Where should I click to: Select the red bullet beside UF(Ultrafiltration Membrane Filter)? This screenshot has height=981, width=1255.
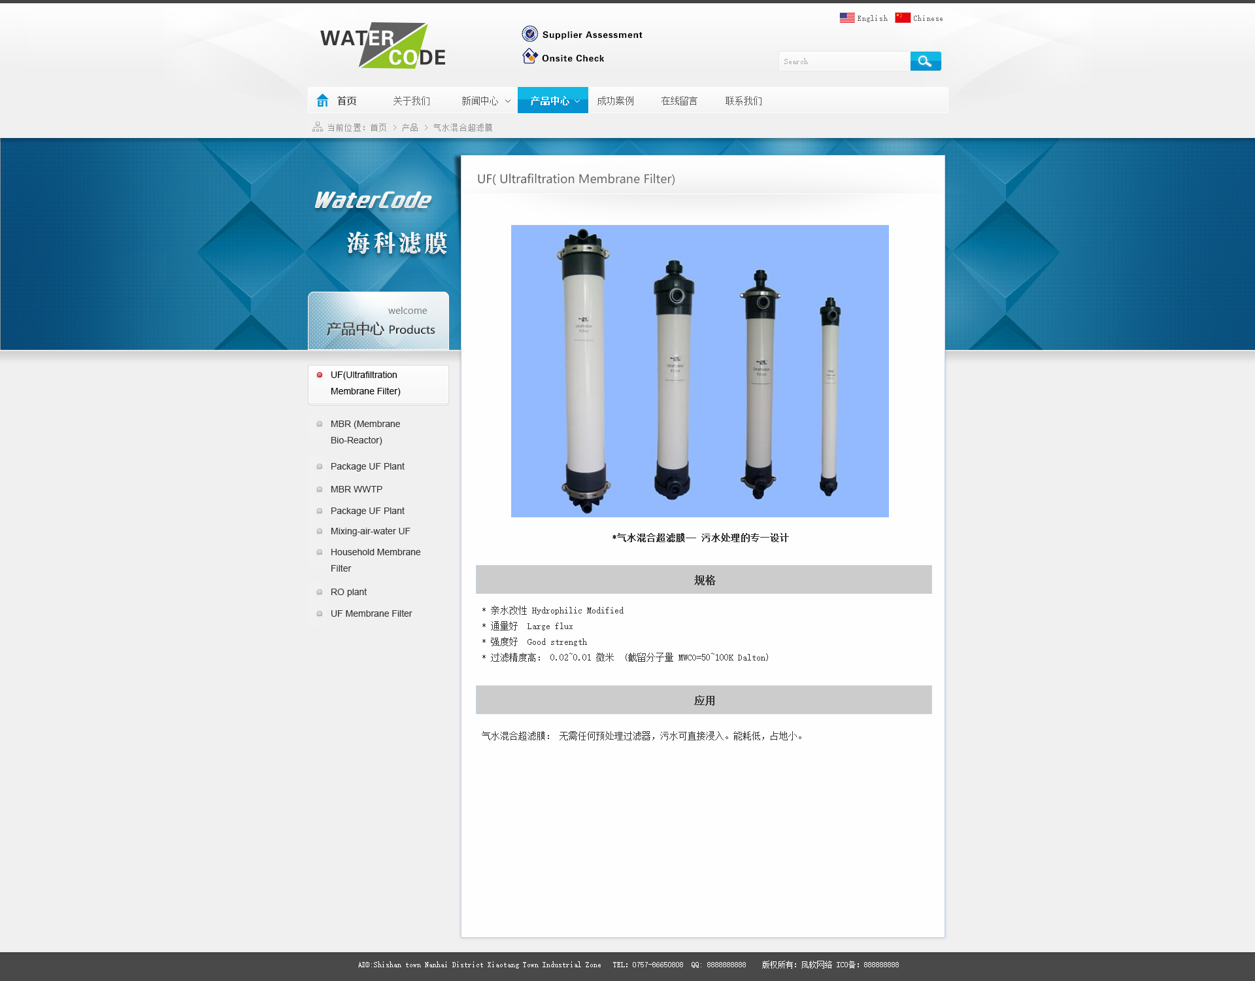[x=320, y=375]
